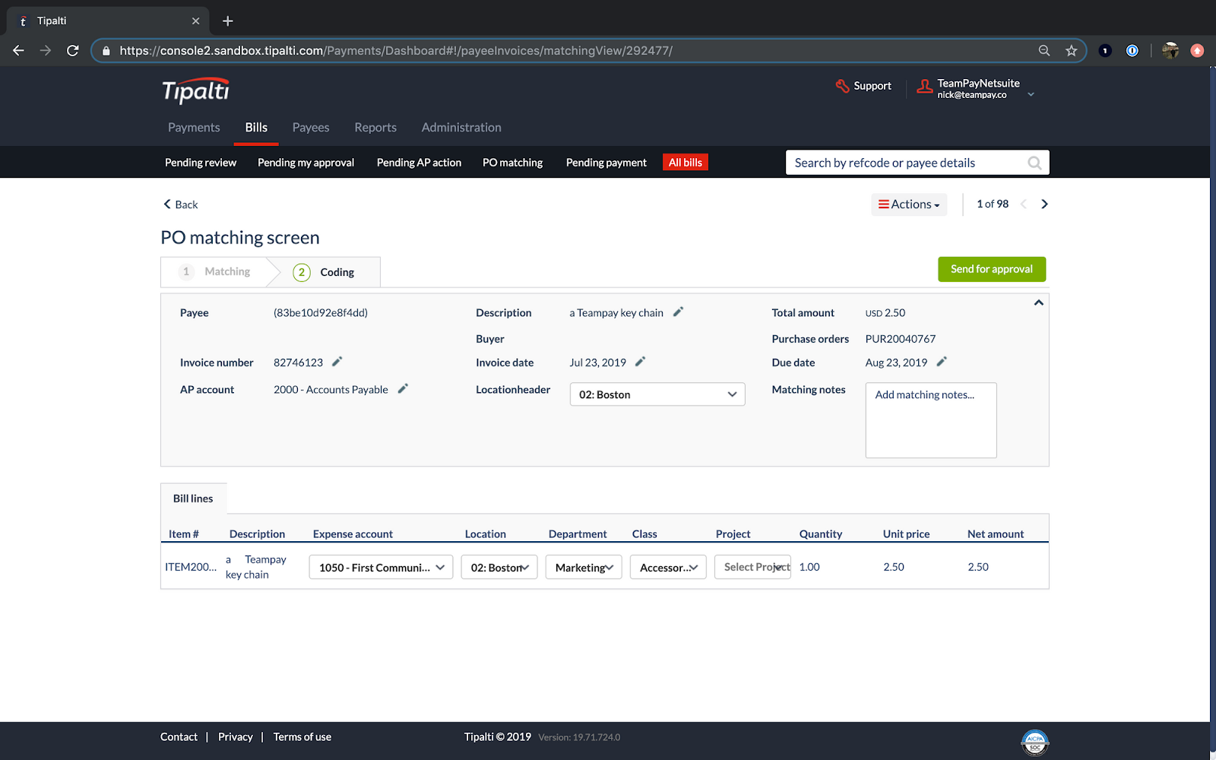
Task: Open the Payees main menu
Action: point(311,128)
